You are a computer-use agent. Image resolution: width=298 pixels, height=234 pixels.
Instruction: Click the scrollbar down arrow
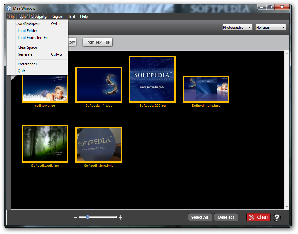[287, 207]
